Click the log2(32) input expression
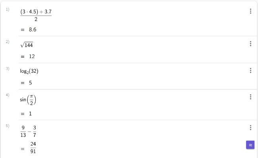This screenshot has width=258, height=158. (29, 71)
